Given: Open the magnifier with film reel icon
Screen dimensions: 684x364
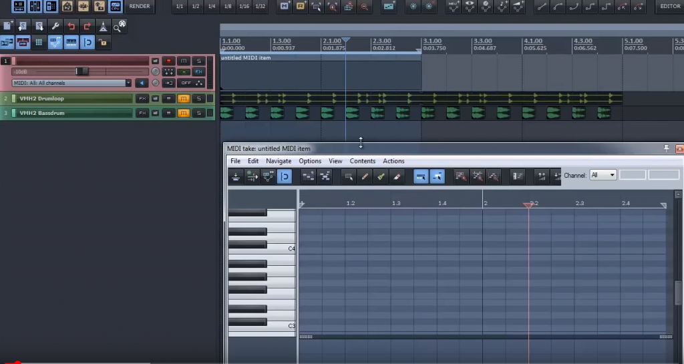Looking at the screenshot, I should click(x=119, y=26).
